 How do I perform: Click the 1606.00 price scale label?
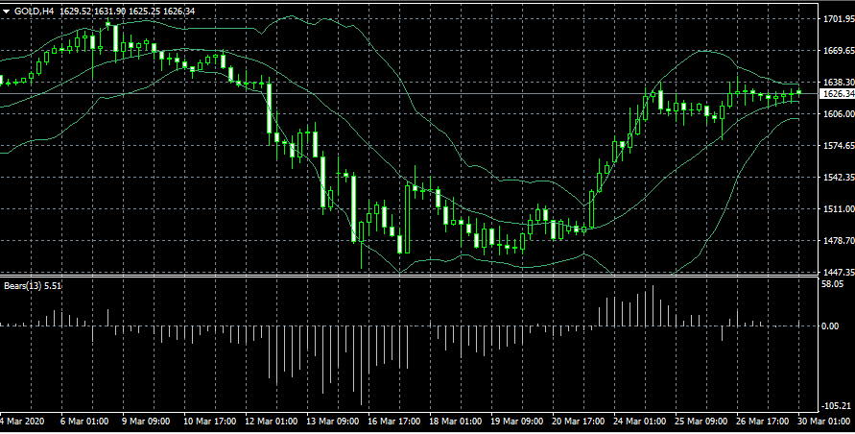pyautogui.click(x=838, y=114)
